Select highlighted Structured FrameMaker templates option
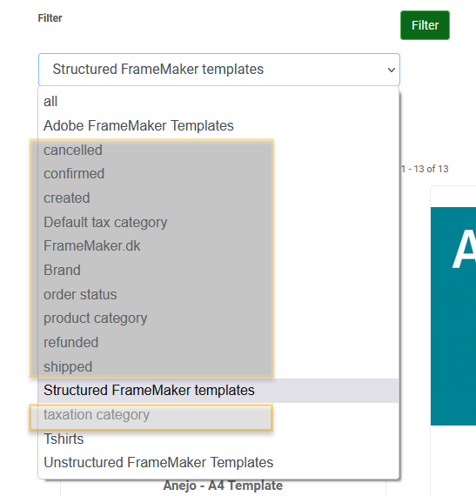The image size is (476, 496). coord(218,391)
